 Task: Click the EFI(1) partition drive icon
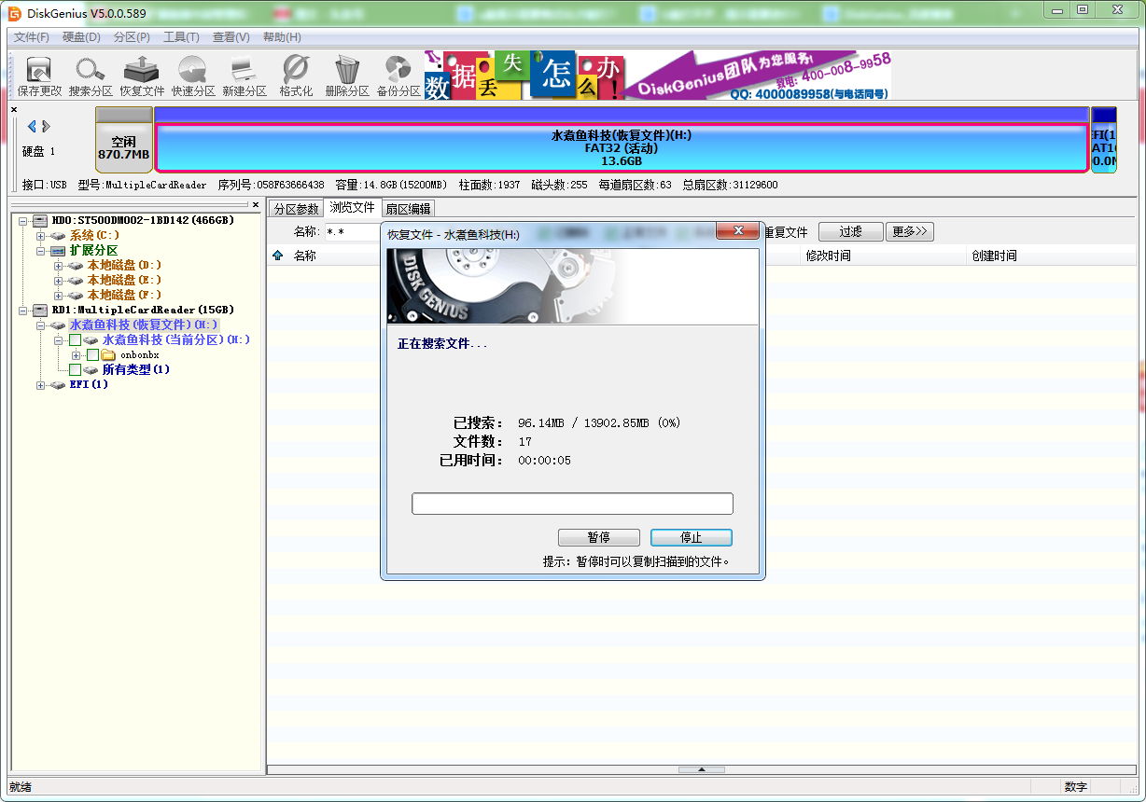tap(58, 384)
